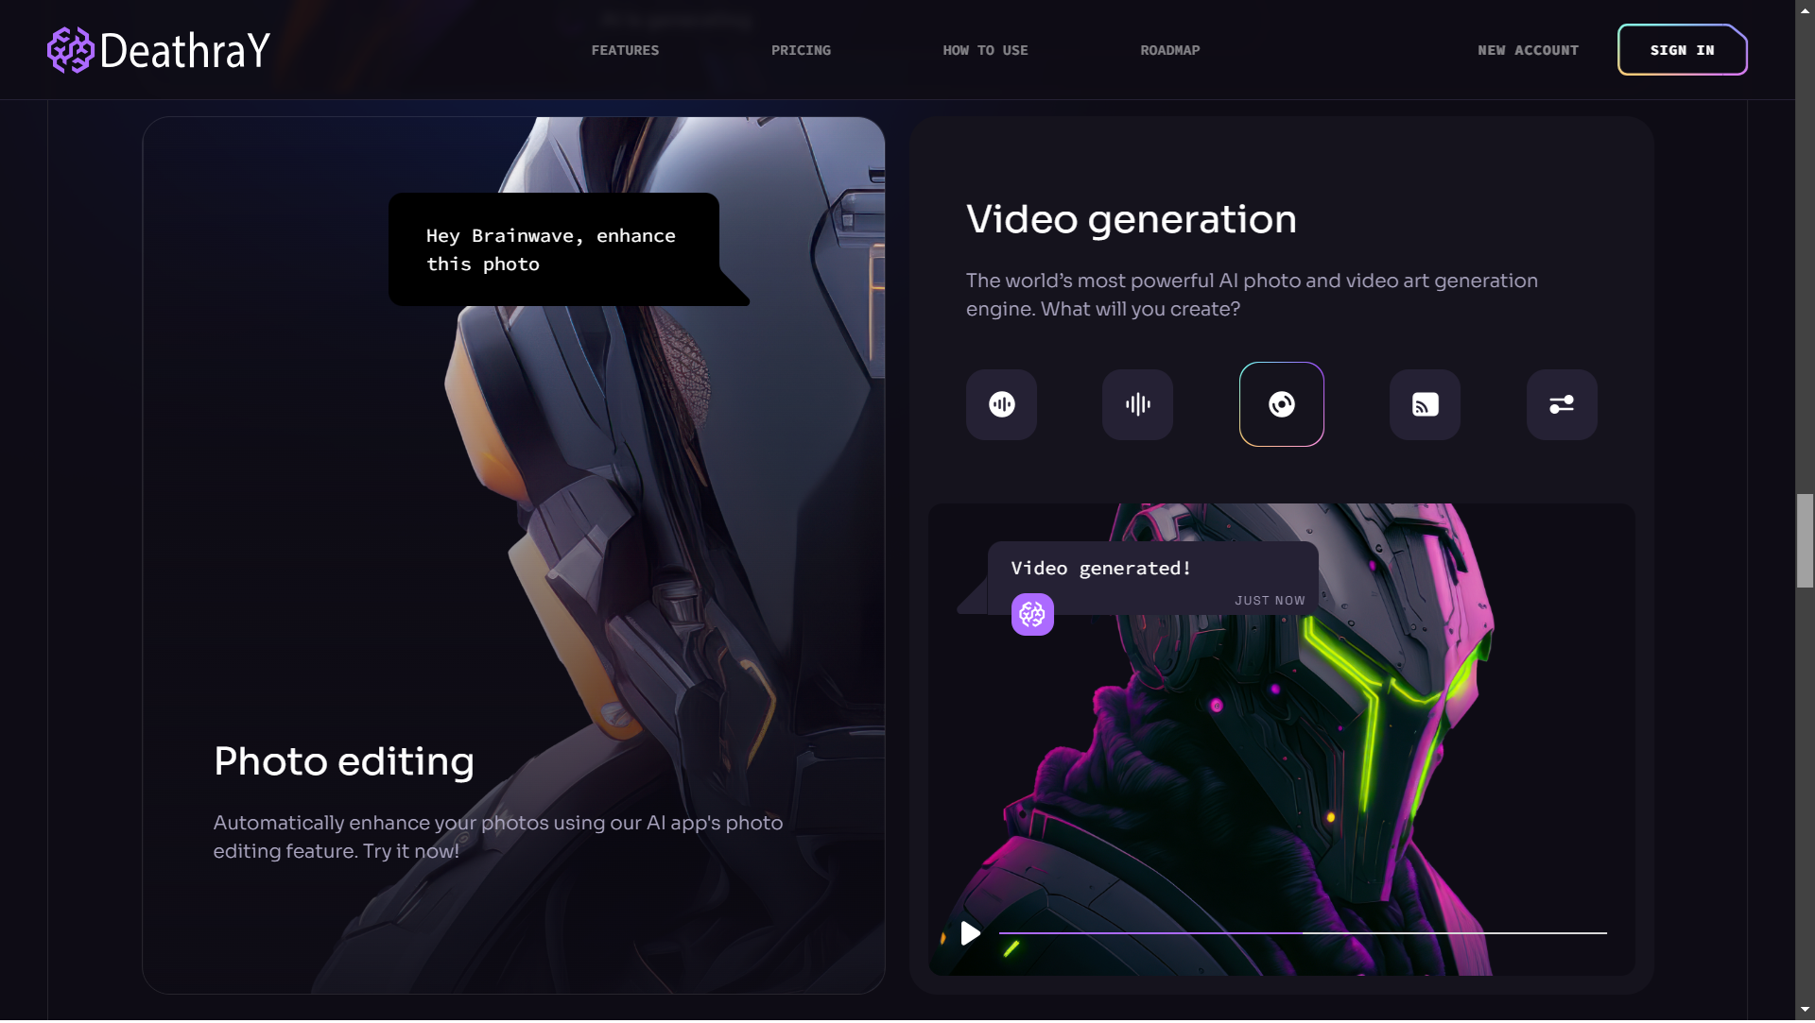Go to the Pricing page

click(x=801, y=50)
